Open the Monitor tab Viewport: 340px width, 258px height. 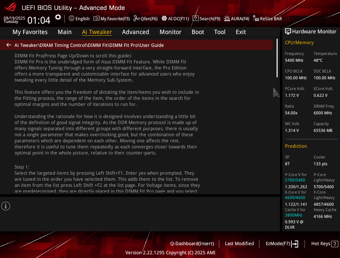coord(170,32)
